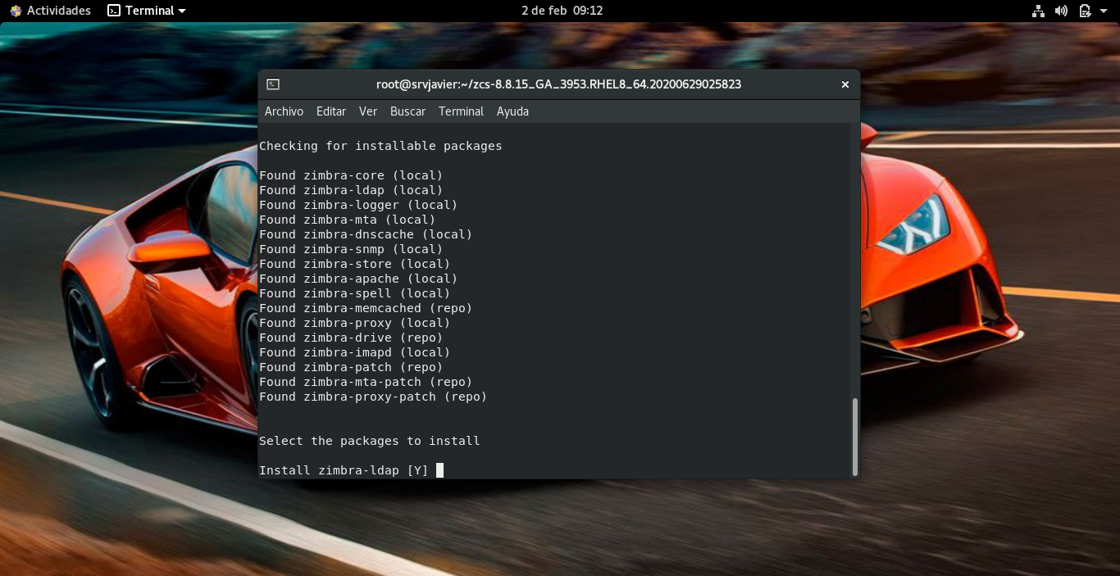Click the line 'Found zimbra-memcached (repo)'
The image size is (1120, 576).
366,308
